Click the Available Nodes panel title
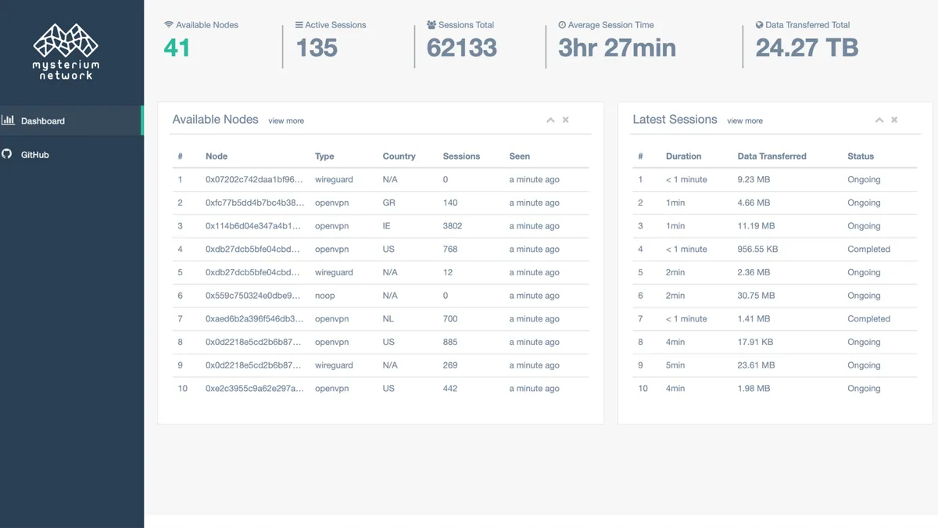The image size is (938, 528). click(x=216, y=120)
